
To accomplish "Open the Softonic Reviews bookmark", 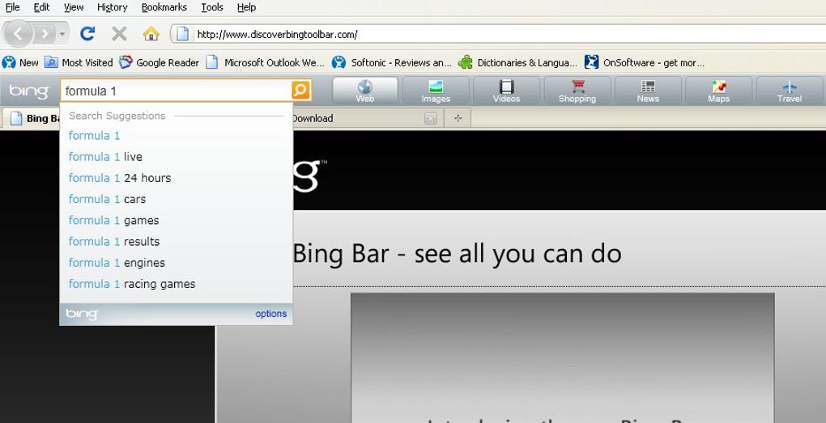I will point(392,62).
